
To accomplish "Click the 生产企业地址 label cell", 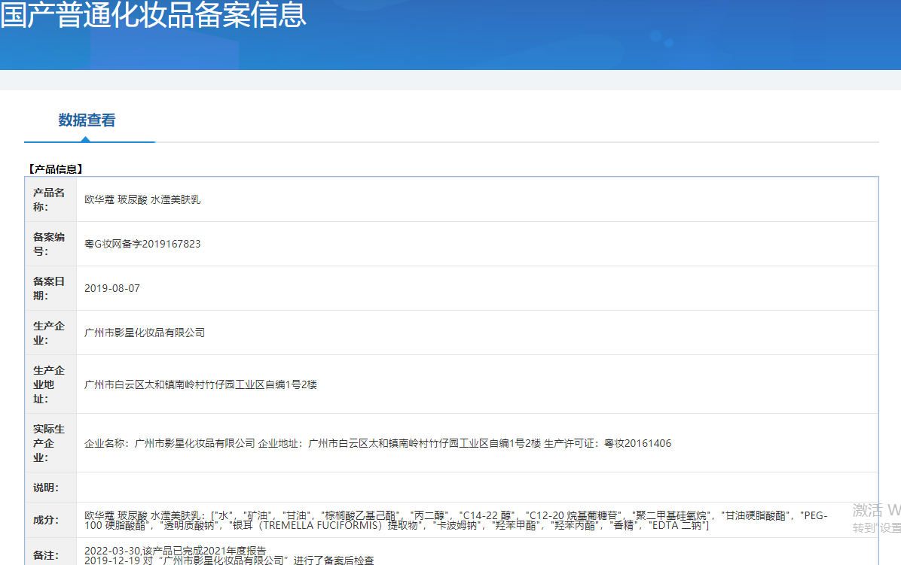I will tap(50, 384).
